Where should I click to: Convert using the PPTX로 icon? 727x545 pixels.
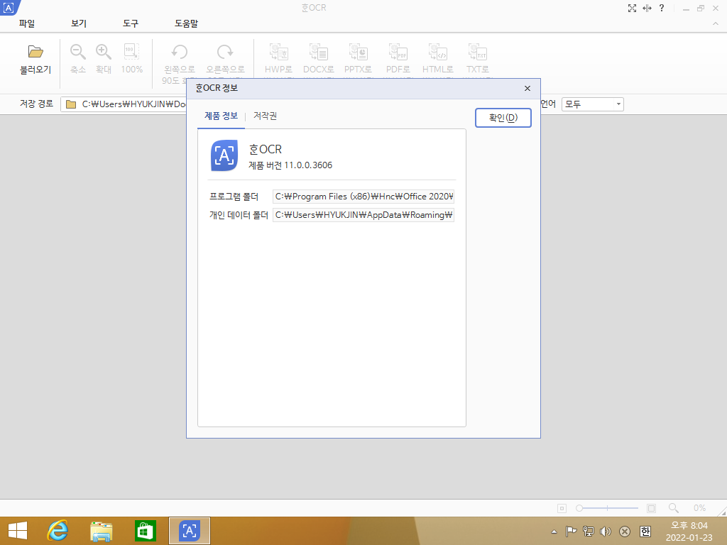(358, 52)
